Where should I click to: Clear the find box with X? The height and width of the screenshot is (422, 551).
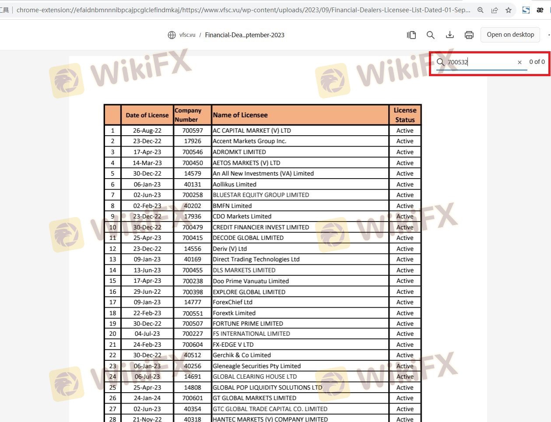(519, 62)
